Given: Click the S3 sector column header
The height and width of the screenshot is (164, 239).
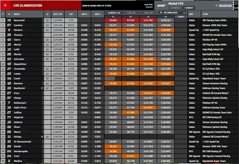Looking at the screenshot, I should point(148,17).
